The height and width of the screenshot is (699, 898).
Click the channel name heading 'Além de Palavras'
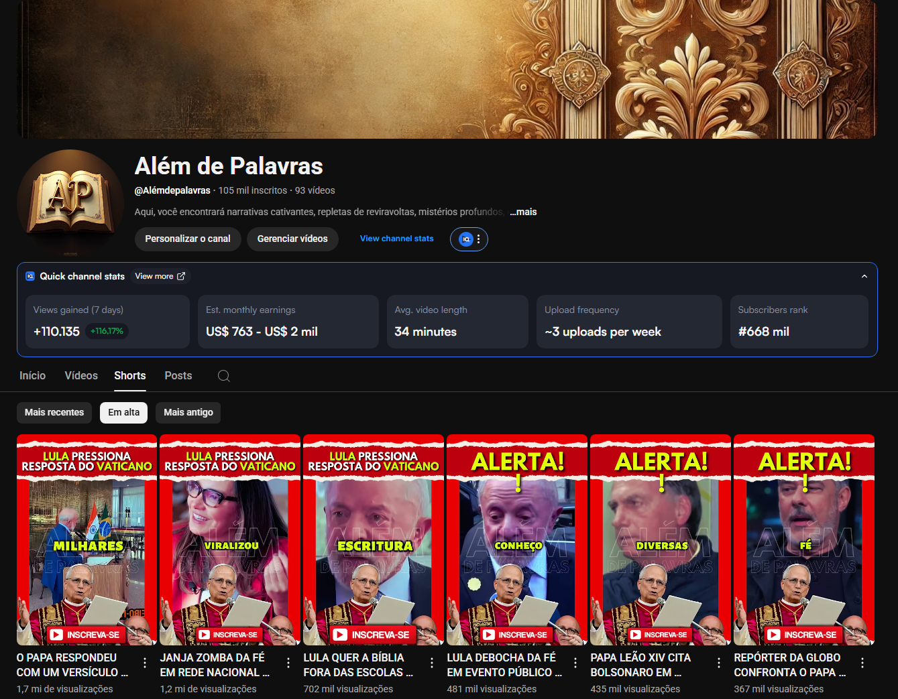(x=229, y=166)
